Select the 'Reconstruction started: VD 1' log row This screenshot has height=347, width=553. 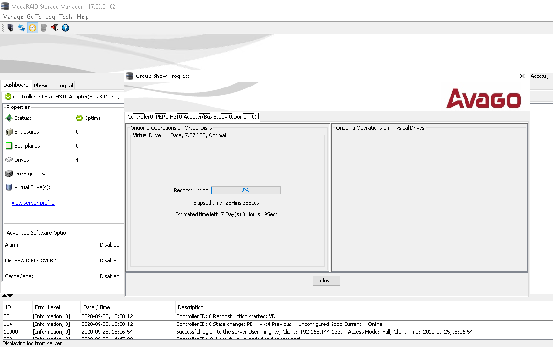click(x=228, y=316)
